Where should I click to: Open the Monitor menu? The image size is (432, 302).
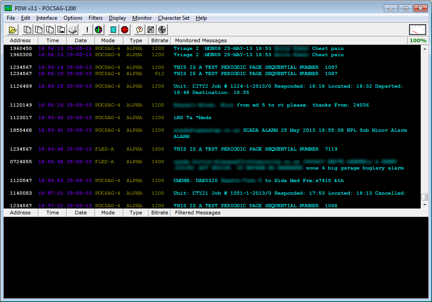point(142,18)
